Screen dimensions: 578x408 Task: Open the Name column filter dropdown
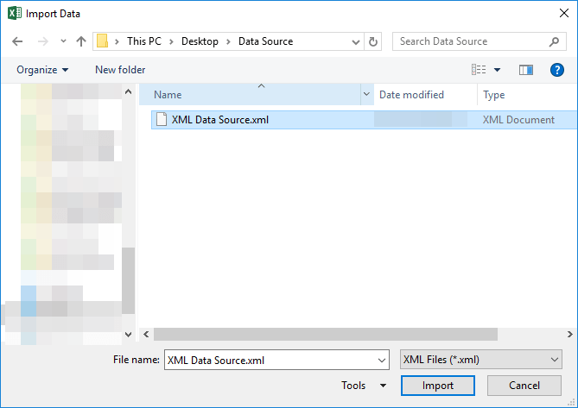[x=366, y=94]
